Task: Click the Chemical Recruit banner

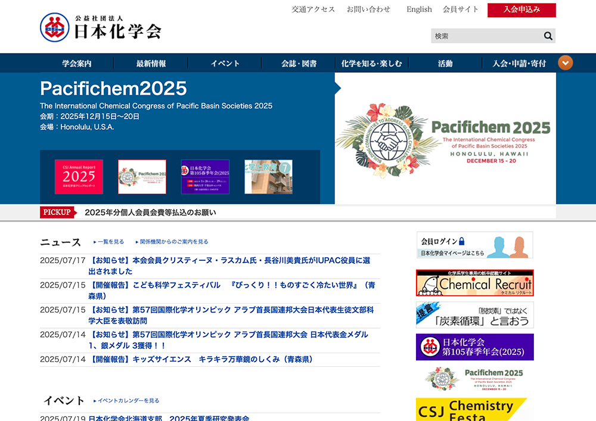Action: pos(475,283)
